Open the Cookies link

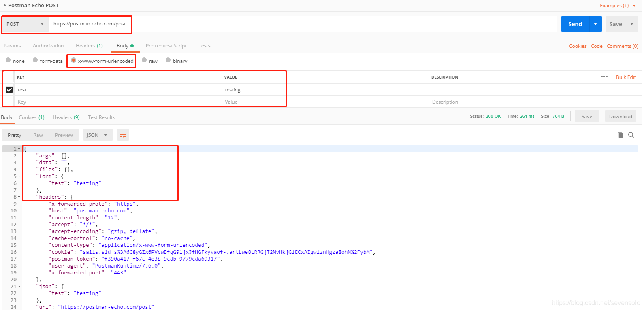[x=578, y=46]
